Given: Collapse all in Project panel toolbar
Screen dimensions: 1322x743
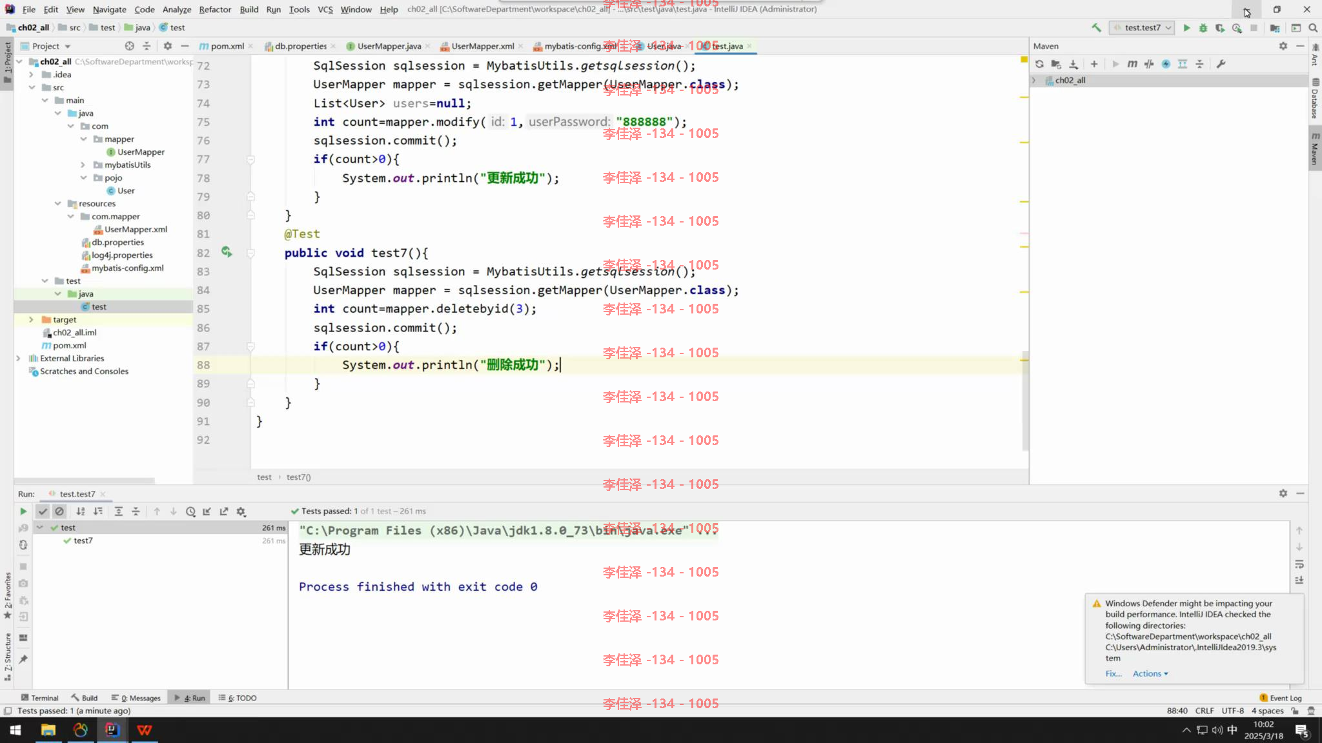Looking at the screenshot, I should [147, 46].
